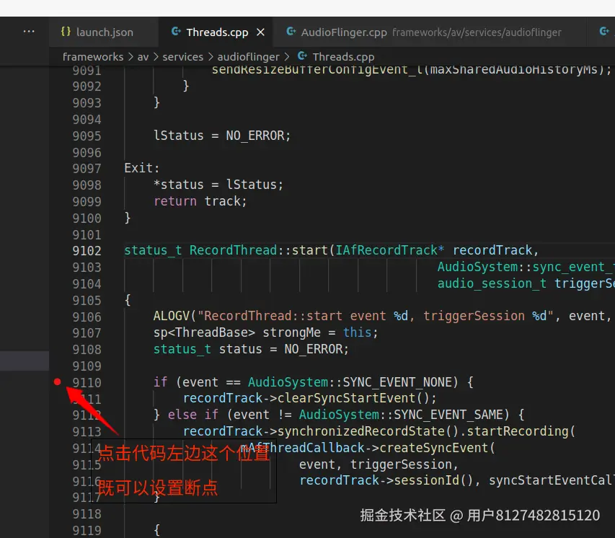The width and height of the screenshot is (615, 538).
Task: Click 'createSyncEvent(' on line 9114
Action: (x=438, y=448)
